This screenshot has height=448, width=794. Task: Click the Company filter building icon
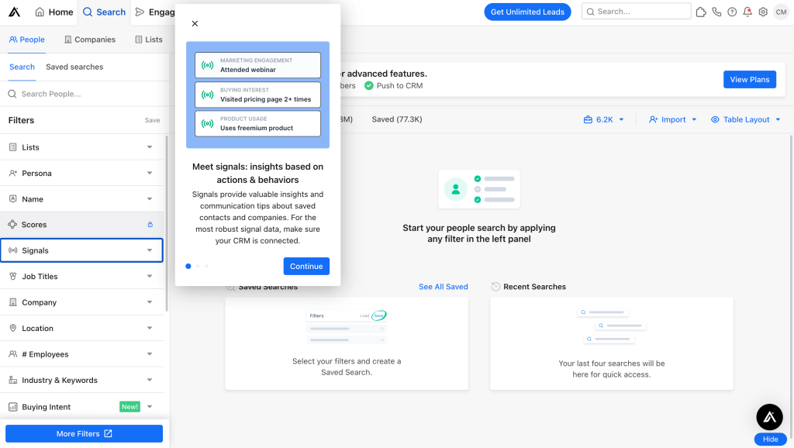click(x=13, y=302)
